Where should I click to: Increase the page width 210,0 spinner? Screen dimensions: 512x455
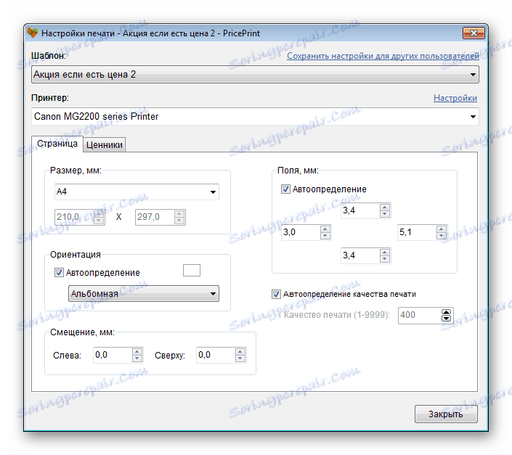tap(99, 213)
